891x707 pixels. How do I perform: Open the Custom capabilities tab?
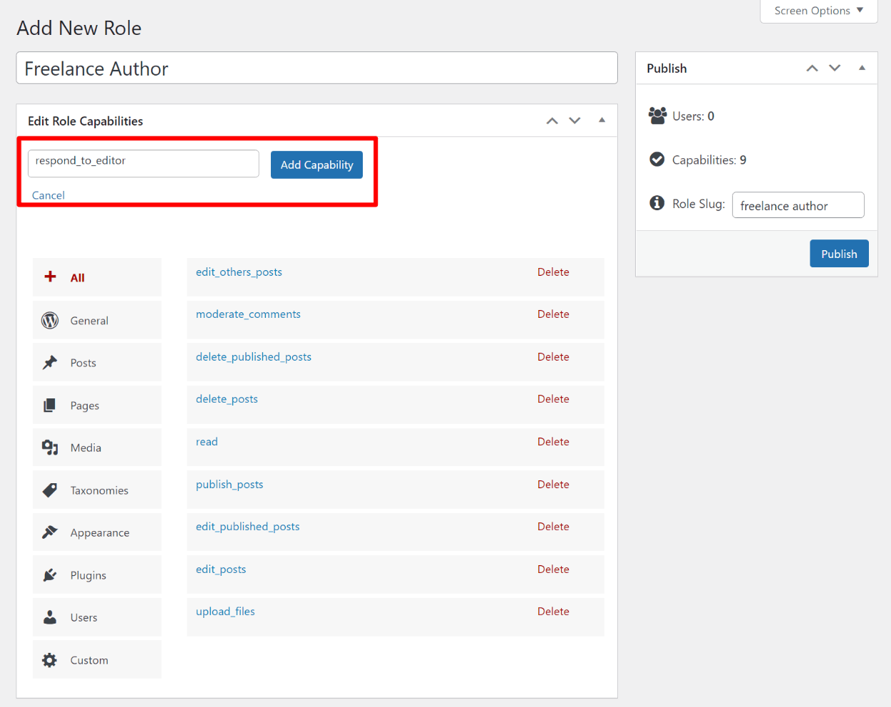[97, 659]
